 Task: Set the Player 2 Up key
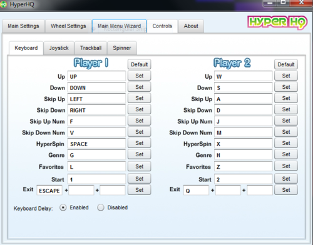click(286, 76)
